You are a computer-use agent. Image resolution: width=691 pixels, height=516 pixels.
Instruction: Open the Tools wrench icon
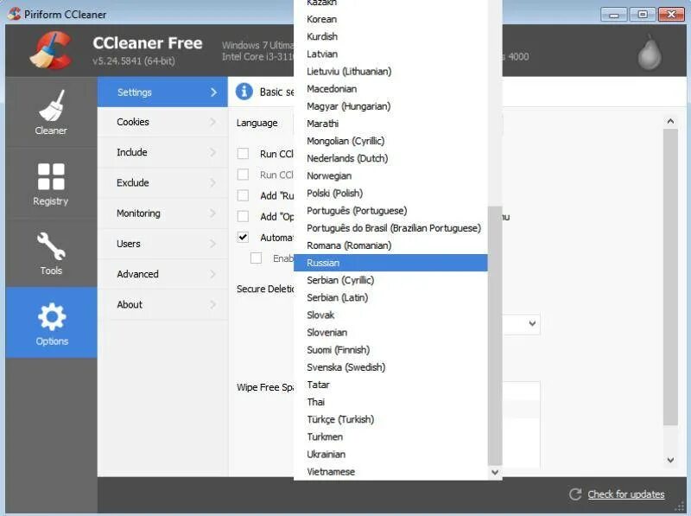51,245
